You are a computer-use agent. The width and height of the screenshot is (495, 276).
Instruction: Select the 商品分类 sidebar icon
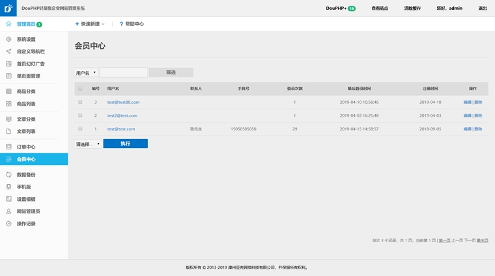pyautogui.click(x=8, y=92)
